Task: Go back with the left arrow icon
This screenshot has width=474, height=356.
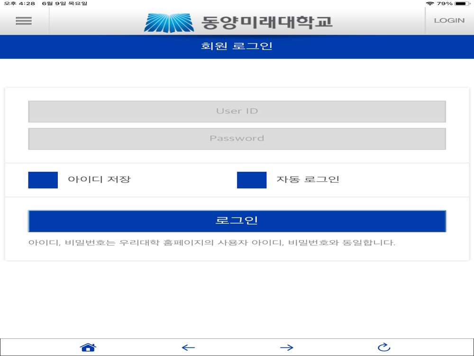Action: coord(188,347)
